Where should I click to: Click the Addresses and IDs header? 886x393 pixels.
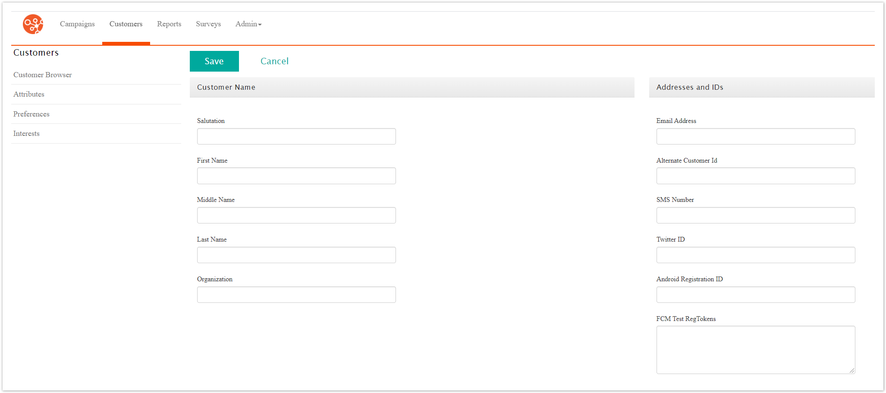[x=762, y=87]
